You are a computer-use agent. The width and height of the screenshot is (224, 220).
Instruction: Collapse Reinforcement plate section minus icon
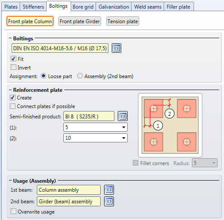10,90
